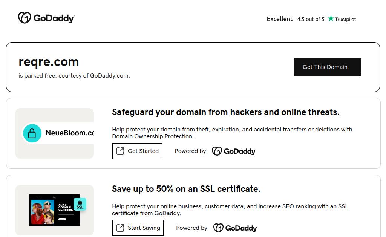Click the teal padlock icon beside NeueBloom
The width and height of the screenshot is (386, 237).
coord(32,133)
